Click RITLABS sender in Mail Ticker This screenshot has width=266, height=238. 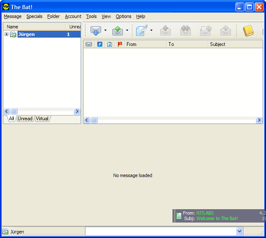coord(205,213)
